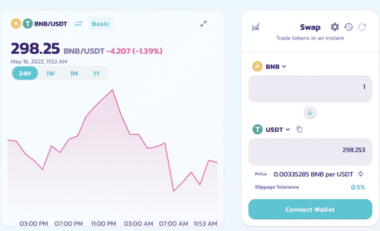Refresh the swap quote with the circular arrow
Viewport: 380px width, 231px height.
click(362, 27)
